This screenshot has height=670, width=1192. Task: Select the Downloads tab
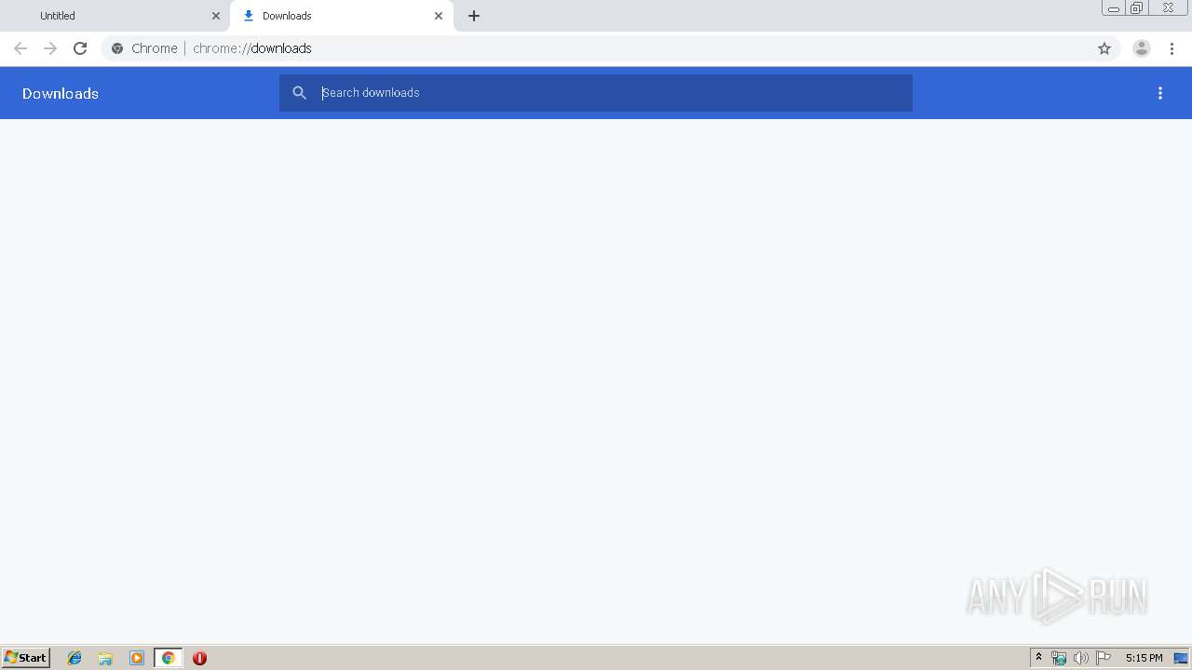coord(341,16)
